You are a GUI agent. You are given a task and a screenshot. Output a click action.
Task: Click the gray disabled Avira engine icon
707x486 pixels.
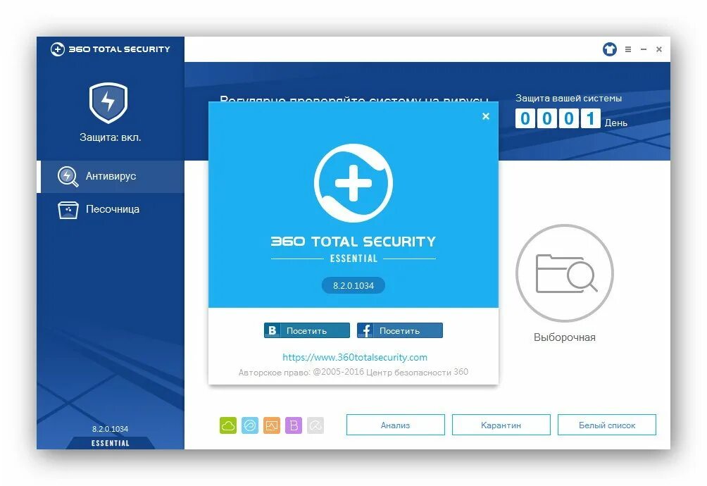tap(315, 425)
